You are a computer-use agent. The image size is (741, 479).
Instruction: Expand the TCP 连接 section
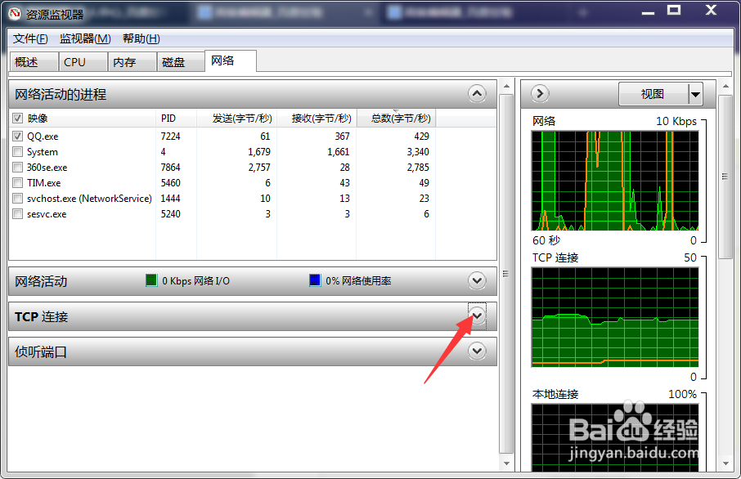coord(477,316)
